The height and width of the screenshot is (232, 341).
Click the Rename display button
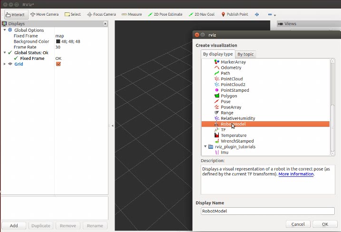95,226
